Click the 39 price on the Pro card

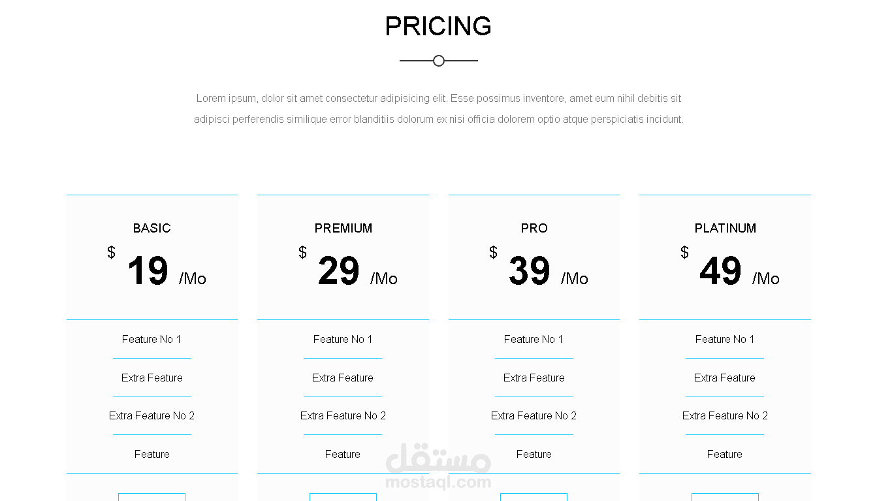click(530, 271)
